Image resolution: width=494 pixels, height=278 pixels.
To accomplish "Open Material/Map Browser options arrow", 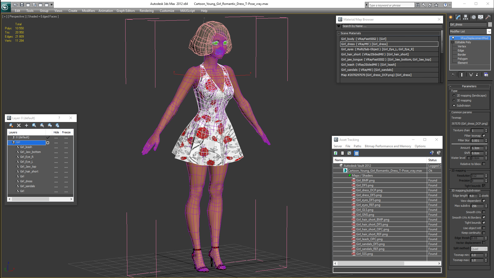I will (x=339, y=26).
